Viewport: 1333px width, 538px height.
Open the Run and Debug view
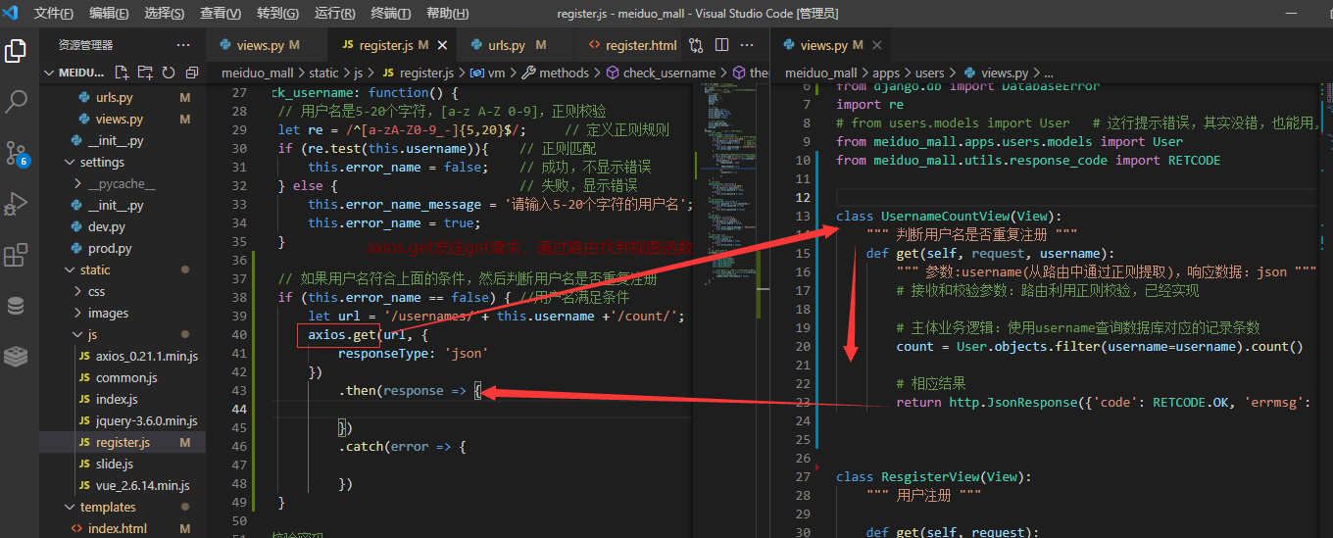pos(16,205)
